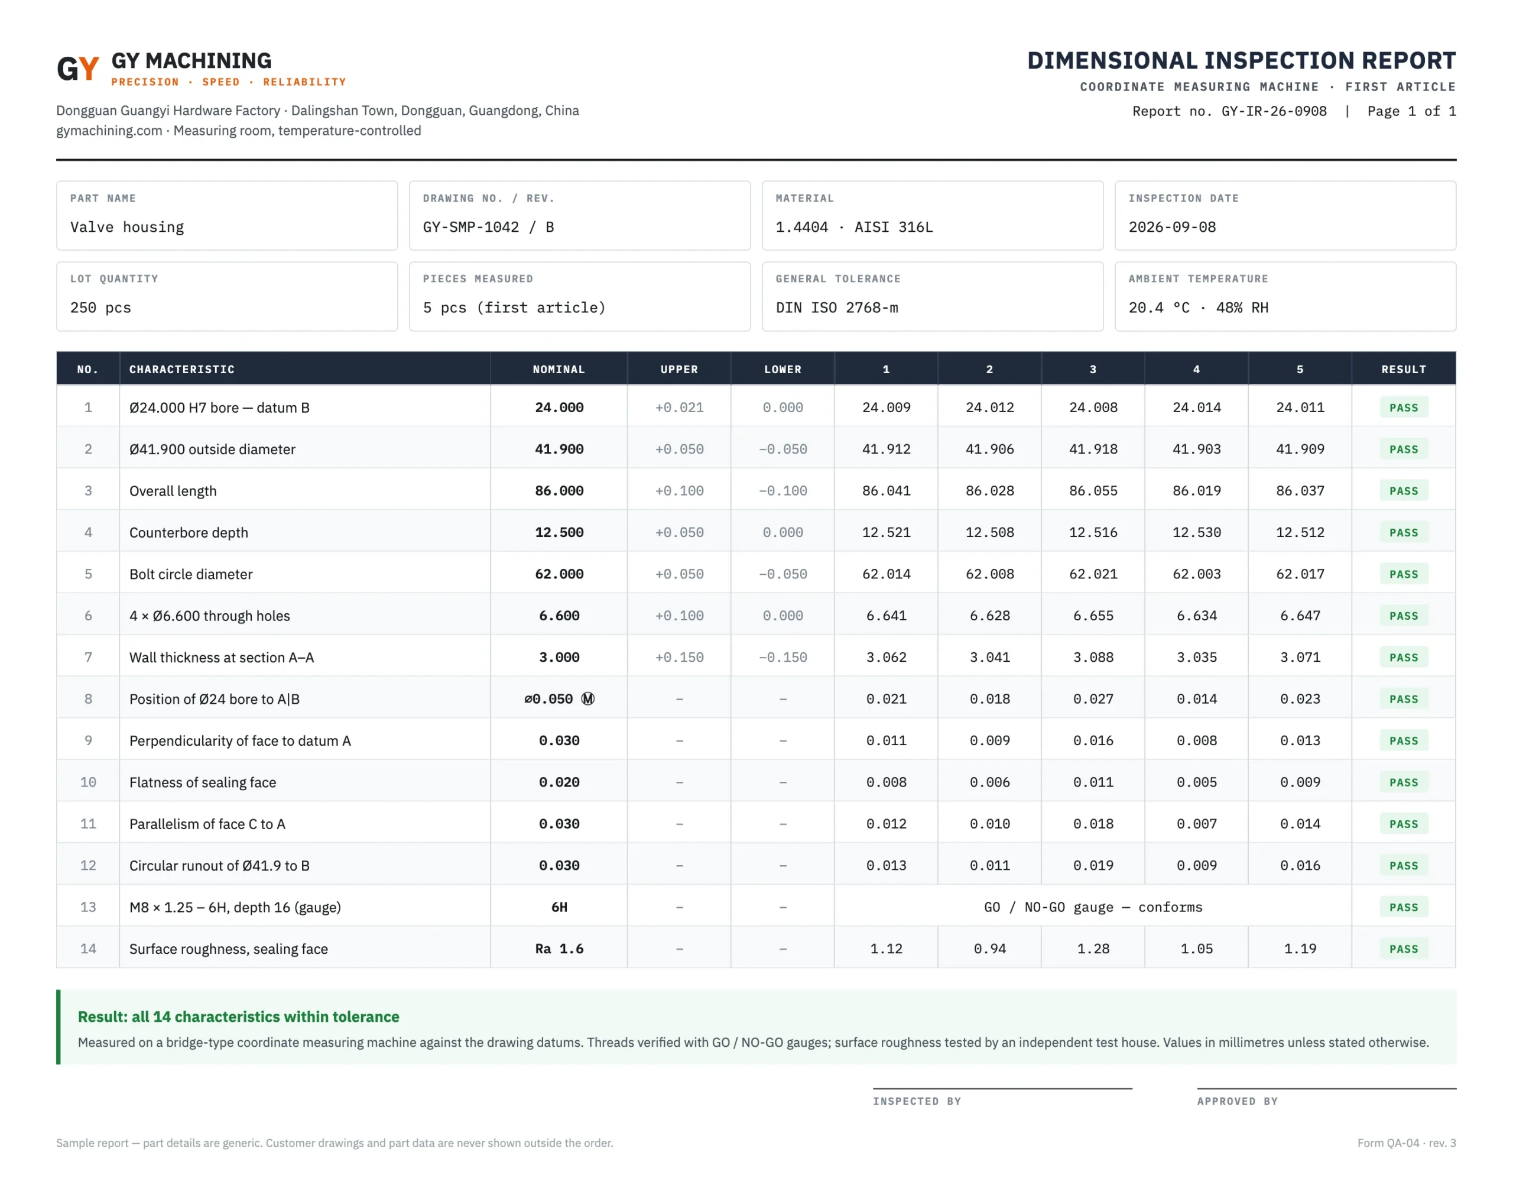This screenshot has height=1194, width=1513.
Task: Click the PASS badge for Overall length
Action: pos(1403,491)
